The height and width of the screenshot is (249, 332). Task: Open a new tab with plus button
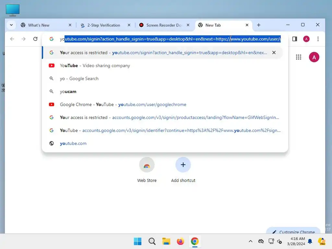[x=258, y=25]
